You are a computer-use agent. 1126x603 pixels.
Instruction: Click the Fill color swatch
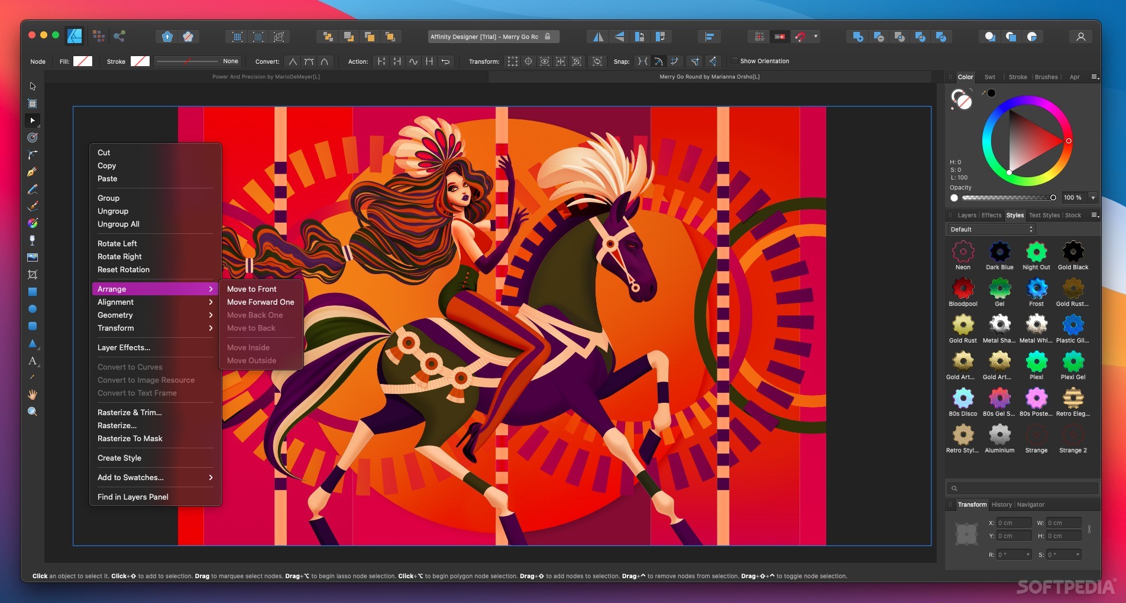82,61
